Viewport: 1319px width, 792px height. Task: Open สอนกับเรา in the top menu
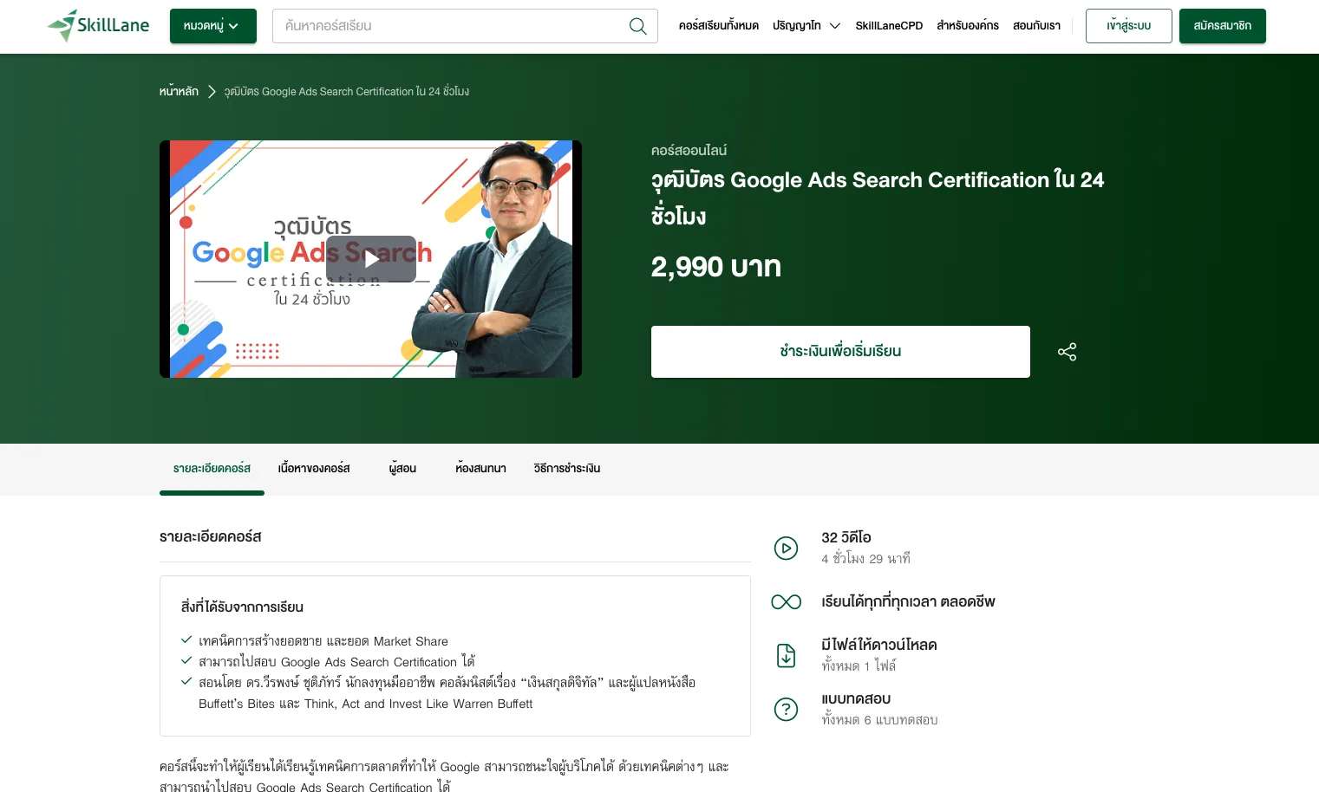1036,26
